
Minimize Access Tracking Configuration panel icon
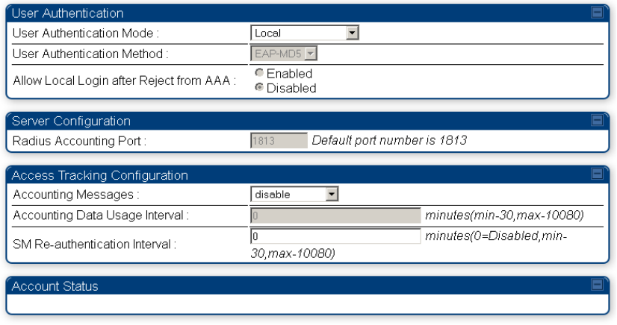[x=597, y=174]
